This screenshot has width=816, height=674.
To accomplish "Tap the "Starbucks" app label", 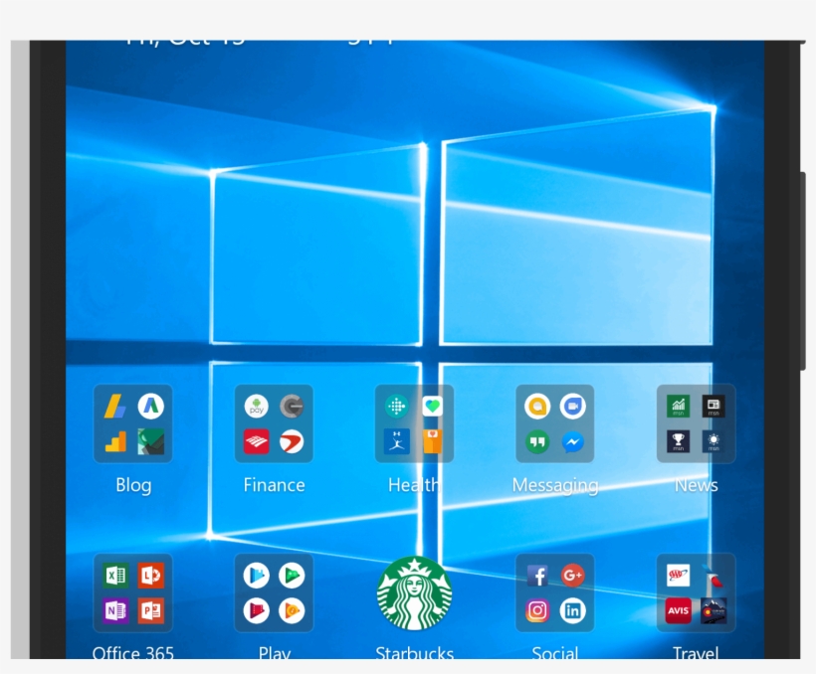I will point(414,653).
